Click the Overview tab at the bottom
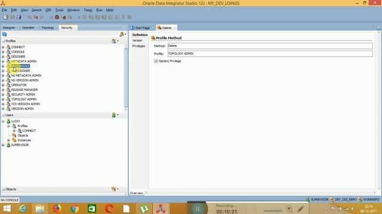The width and height of the screenshot is (382, 214). [137, 193]
